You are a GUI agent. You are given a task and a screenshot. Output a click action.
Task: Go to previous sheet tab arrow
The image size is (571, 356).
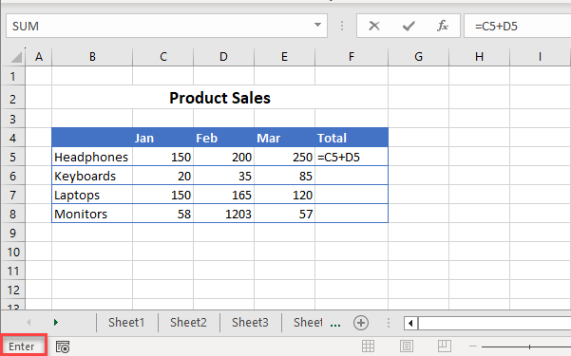click(29, 322)
